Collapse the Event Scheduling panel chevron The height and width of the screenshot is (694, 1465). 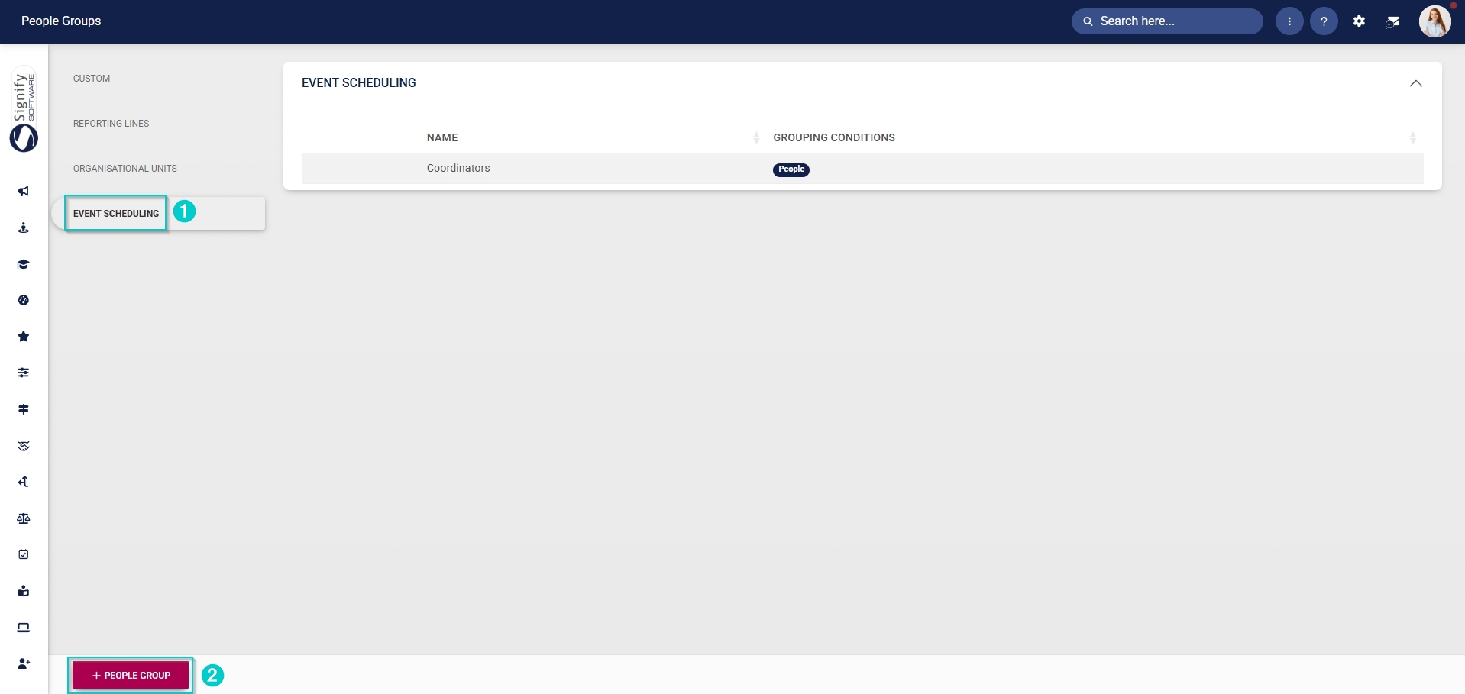pos(1415,83)
